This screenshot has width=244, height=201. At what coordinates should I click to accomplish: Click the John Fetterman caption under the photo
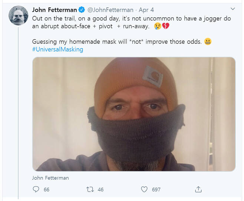(50, 178)
